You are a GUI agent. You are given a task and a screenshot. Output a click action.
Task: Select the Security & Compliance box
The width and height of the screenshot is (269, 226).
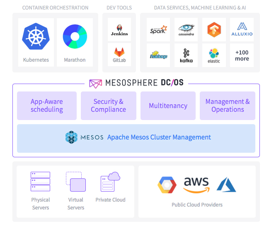tap(109, 106)
